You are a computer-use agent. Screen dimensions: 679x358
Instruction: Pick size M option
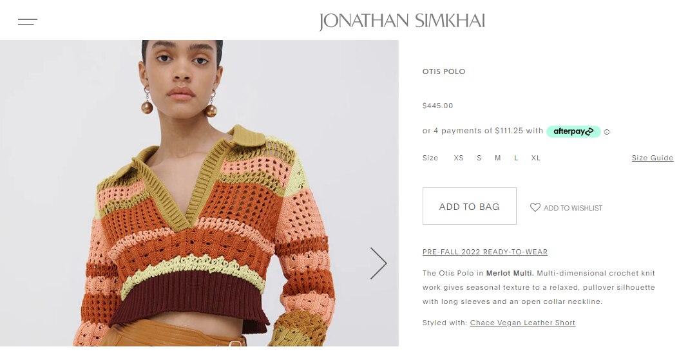[x=497, y=158]
